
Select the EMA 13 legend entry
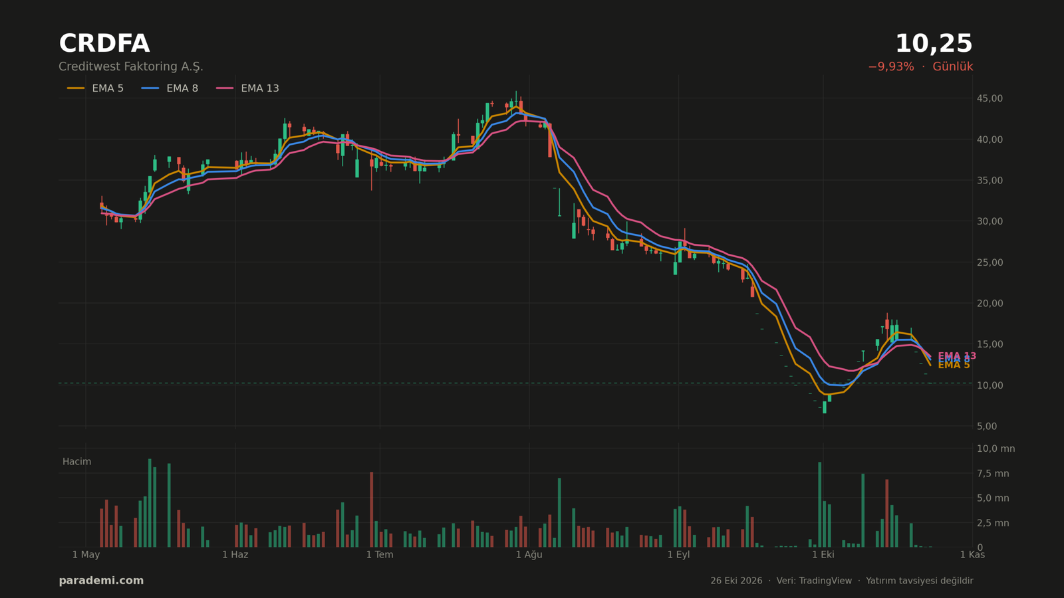tap(247, 88)
